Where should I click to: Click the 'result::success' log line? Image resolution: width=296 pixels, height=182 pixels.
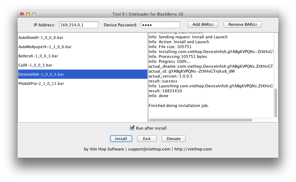click(163, 81)
